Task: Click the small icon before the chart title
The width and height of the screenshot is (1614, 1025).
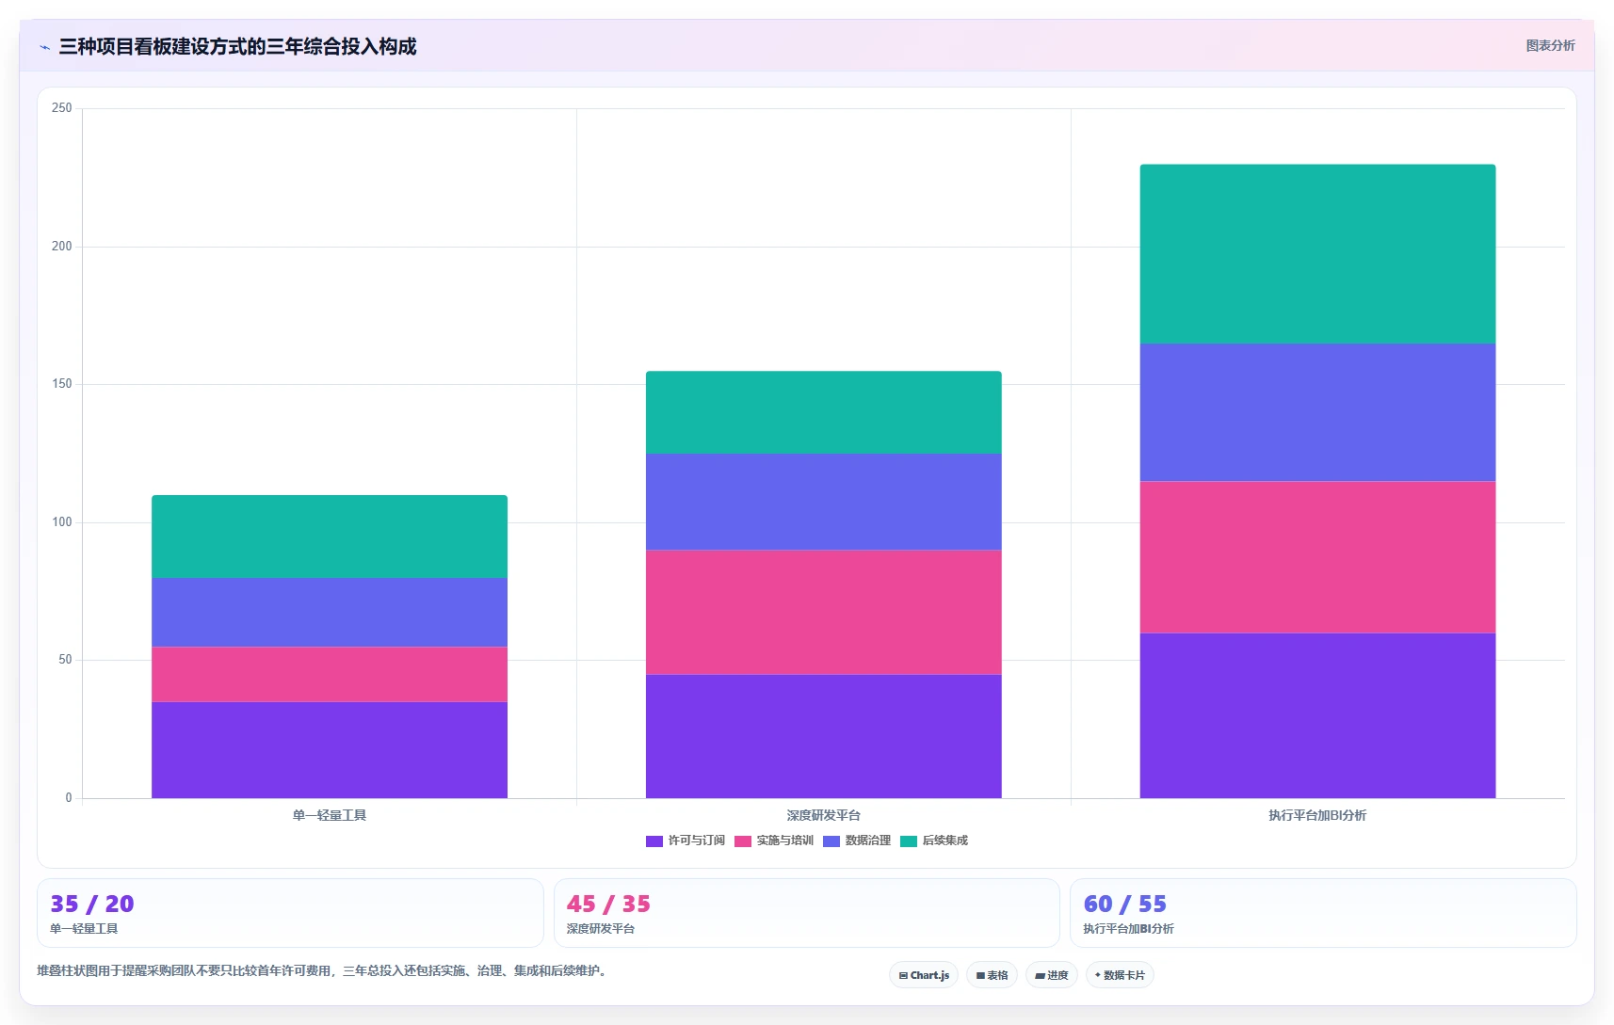Action: click(x=44, y=47)
